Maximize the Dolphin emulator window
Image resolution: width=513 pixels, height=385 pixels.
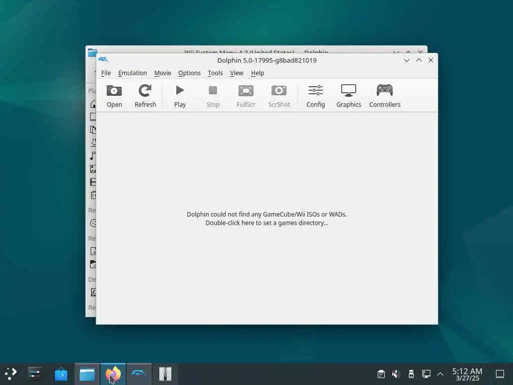(x=419, y=60)
